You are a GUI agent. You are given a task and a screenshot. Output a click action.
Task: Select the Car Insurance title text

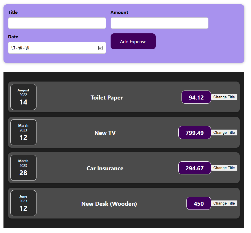(x=105, y=168)
